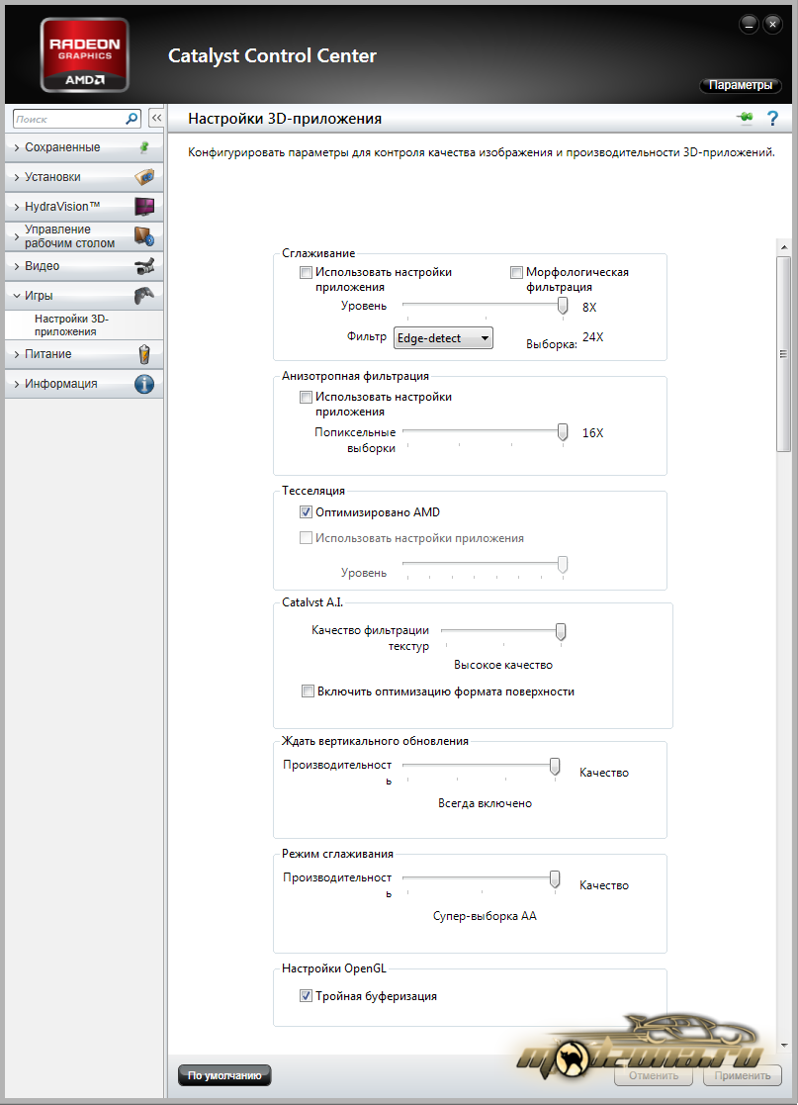Click the Информация sidebar label
The height and width of the screenshot is (1105, 798).
61,384
